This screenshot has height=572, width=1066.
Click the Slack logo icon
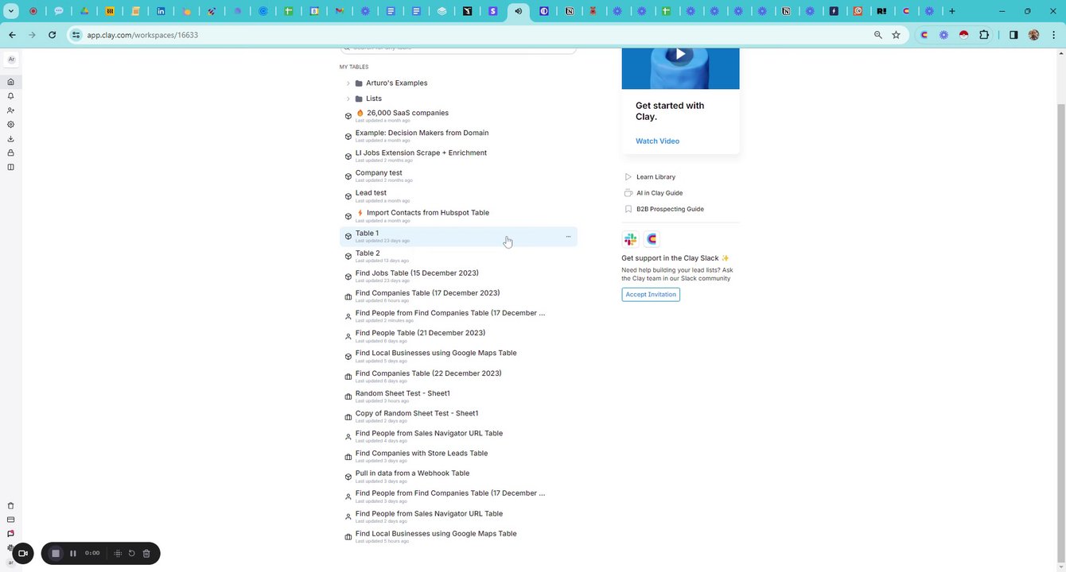(631, 239)
